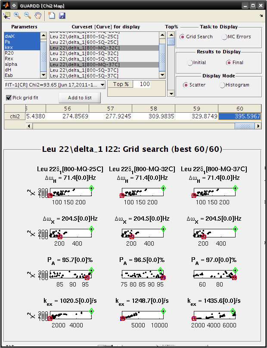Screen dimensions: 267x348
Task: Click Parameters list scroll-down arrow
Action: (43, 75)
